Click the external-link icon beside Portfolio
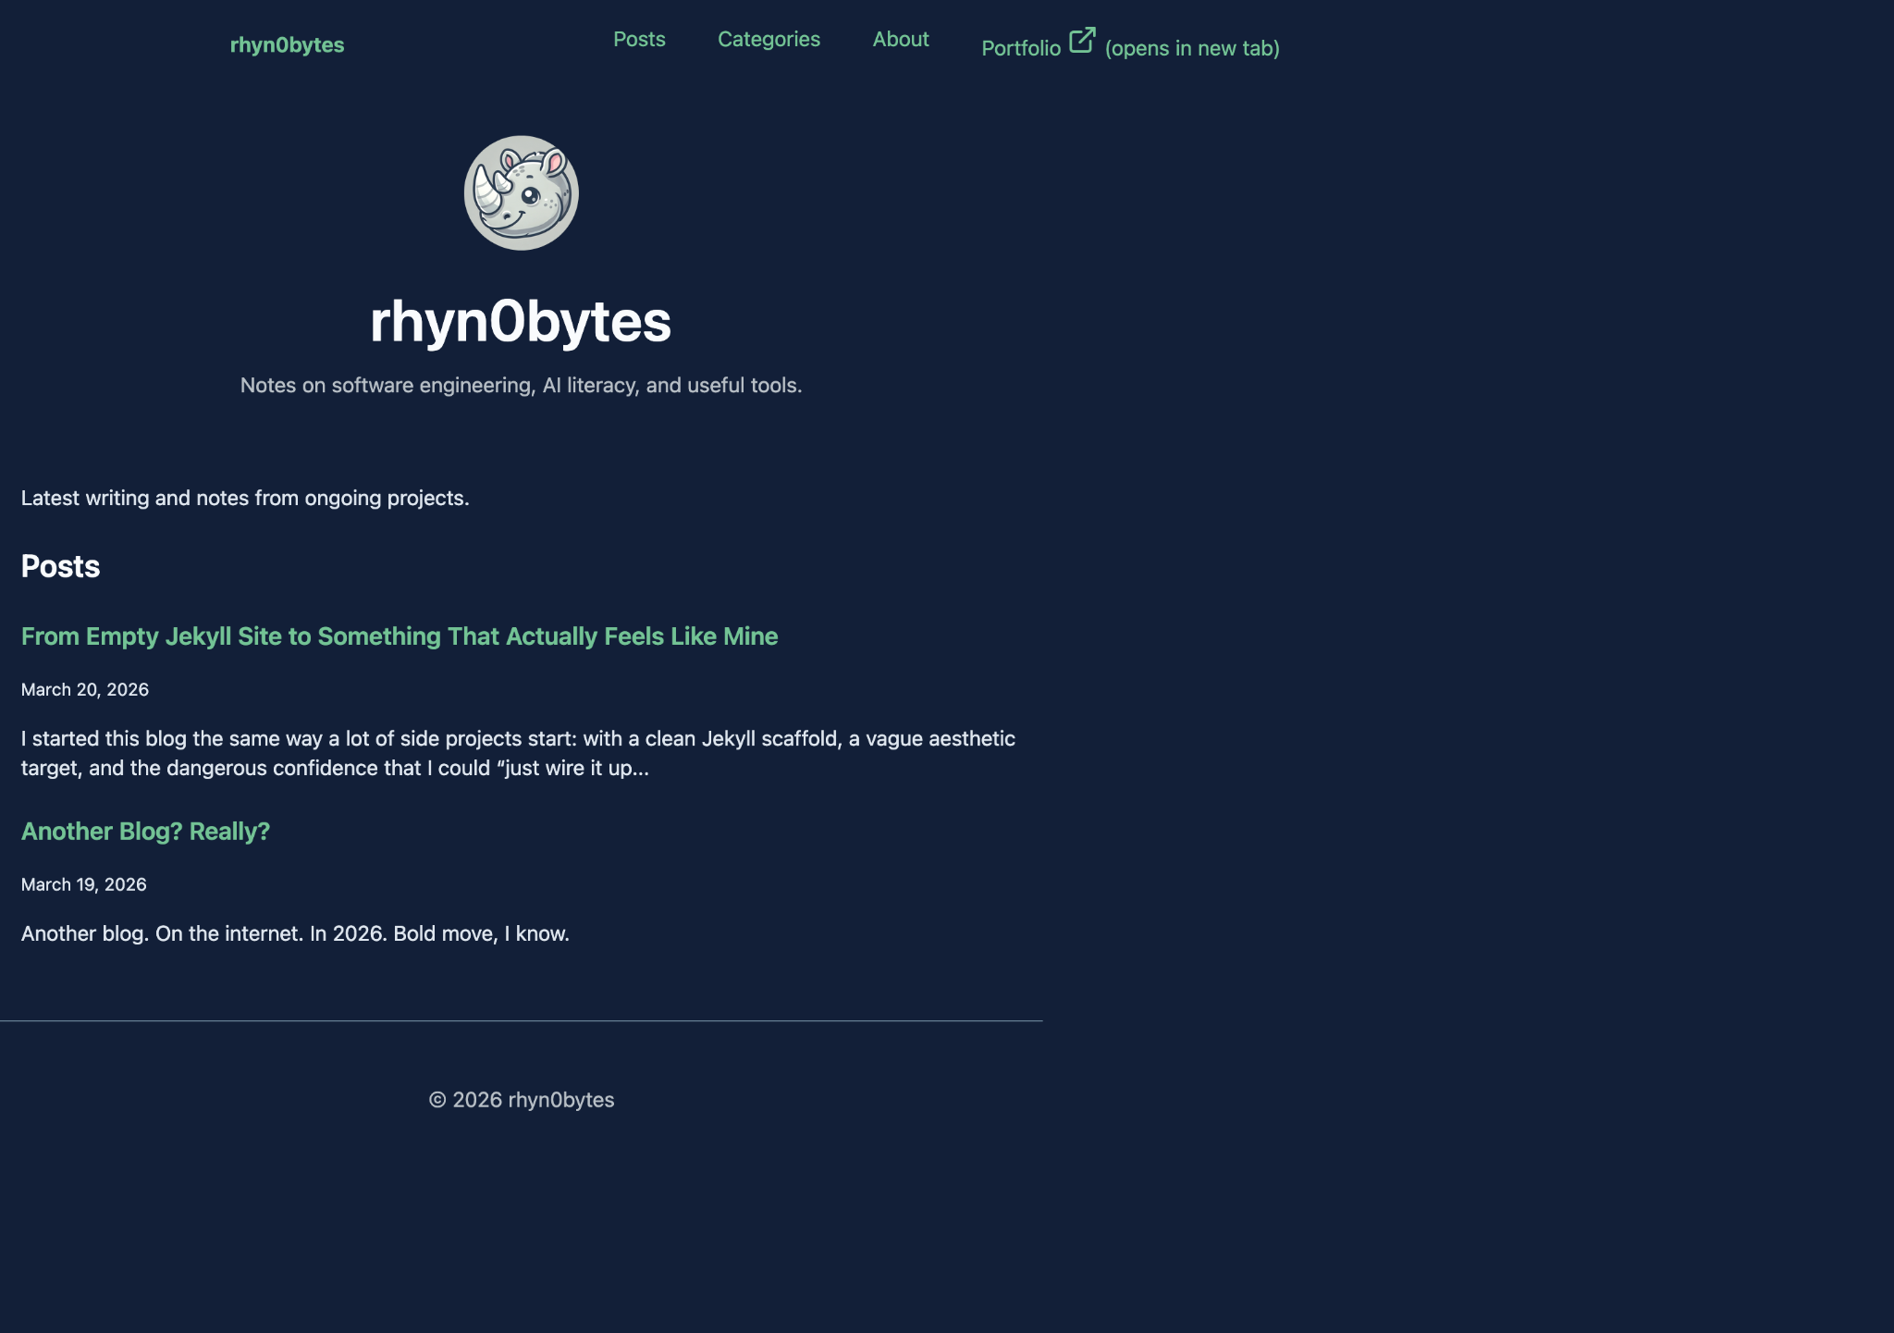Image resolution: width=1894 pixels, height=1333 pixels. tap(1082, 40)
